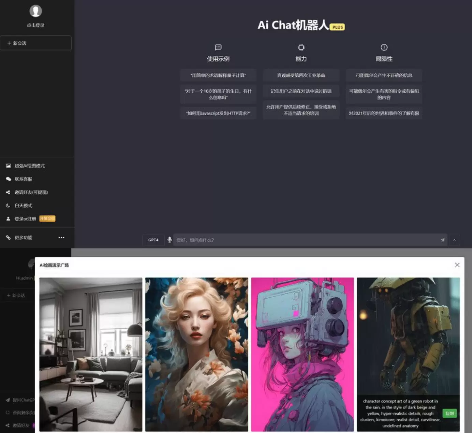This screenshot has width=472, height=433.
Task: Click the 点击登录 text under avatar
Action: point(35,25)
